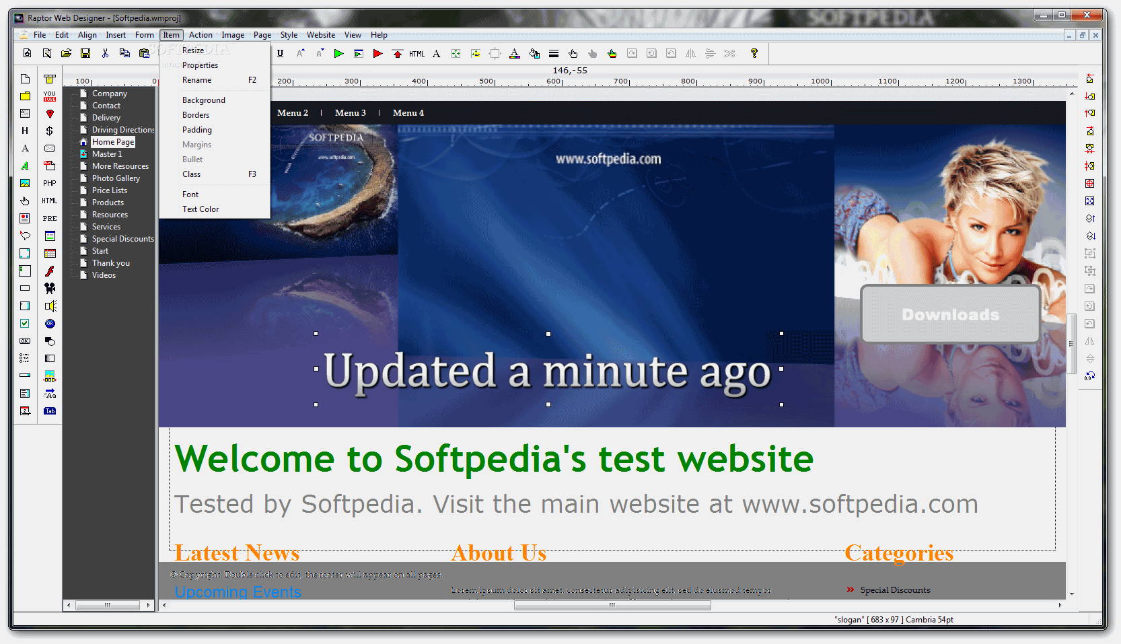
Task: Cut the selection with the scissors icon
Action: click(105, 53)
